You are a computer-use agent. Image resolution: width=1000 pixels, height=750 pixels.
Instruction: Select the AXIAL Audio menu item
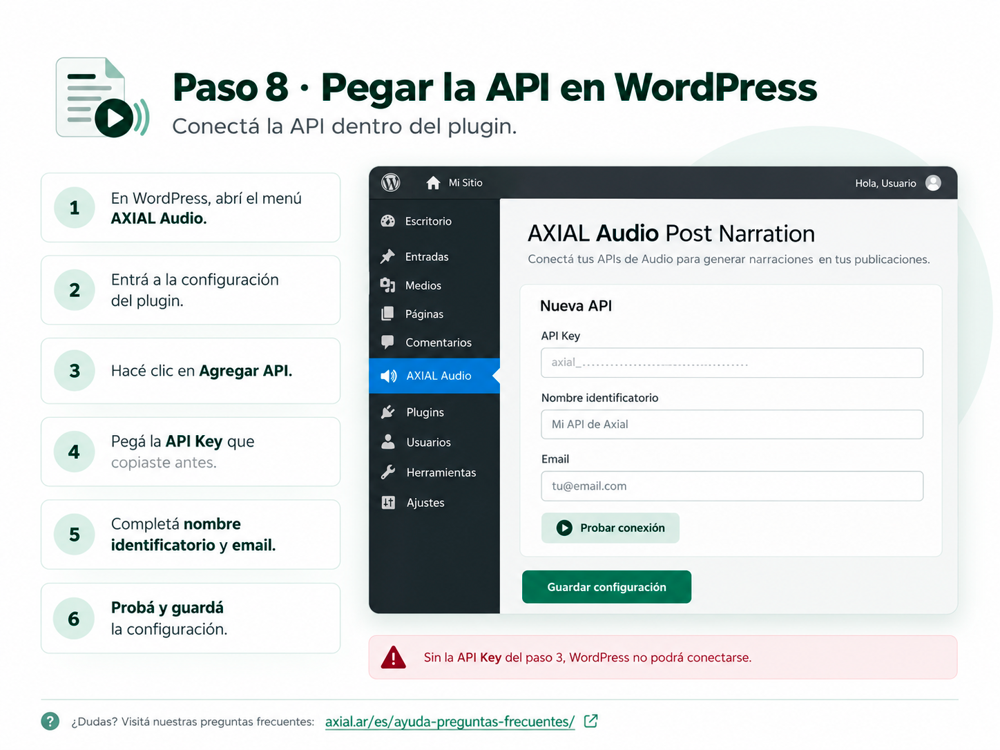(x=434, y=376)
